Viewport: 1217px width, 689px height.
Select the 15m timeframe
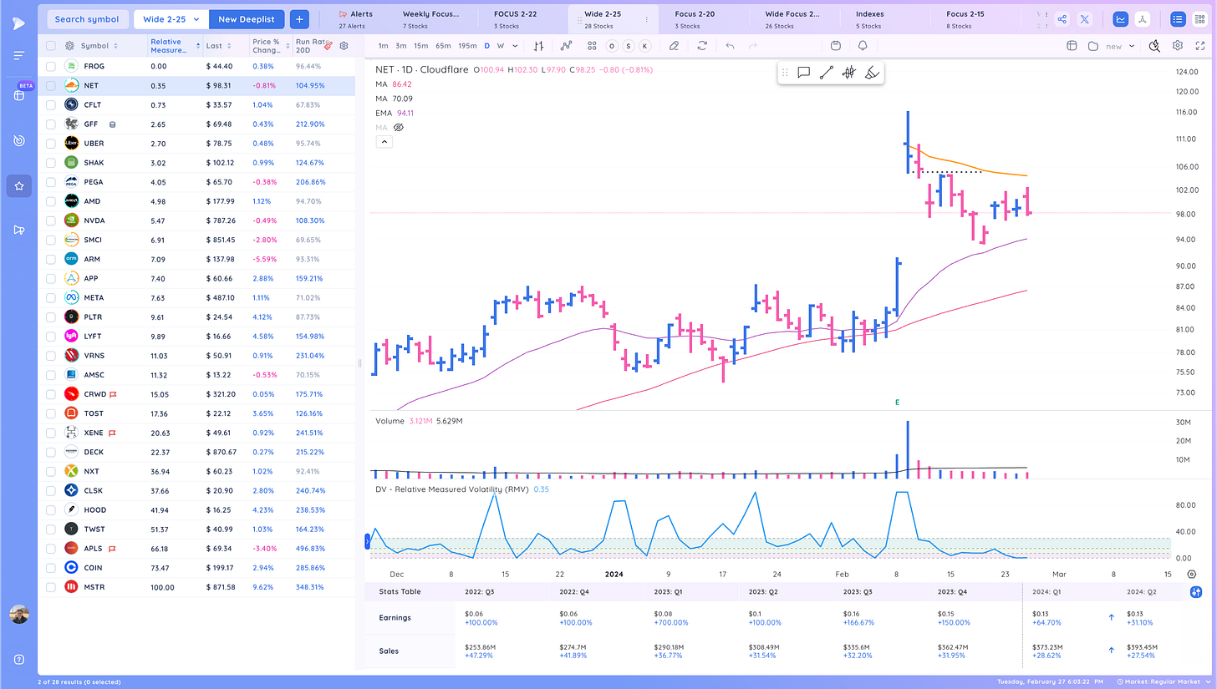point(420,46)
